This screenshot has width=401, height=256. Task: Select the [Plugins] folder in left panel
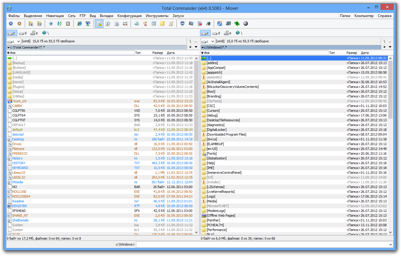[x=100, y=87]
